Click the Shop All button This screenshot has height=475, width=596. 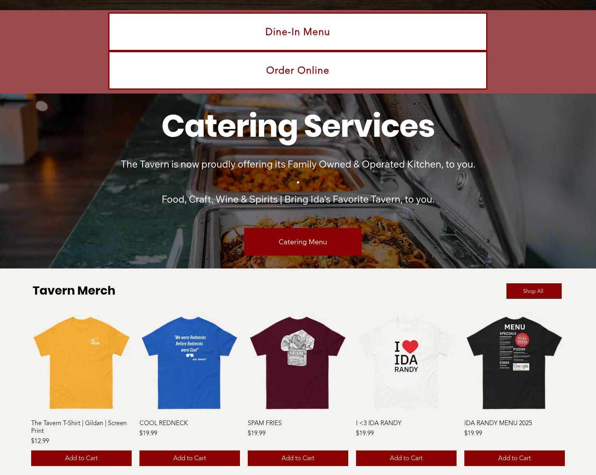click(x=534, y=291)
